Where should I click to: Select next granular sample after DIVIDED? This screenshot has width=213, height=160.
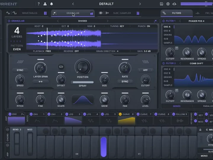(x=107, y=21)
